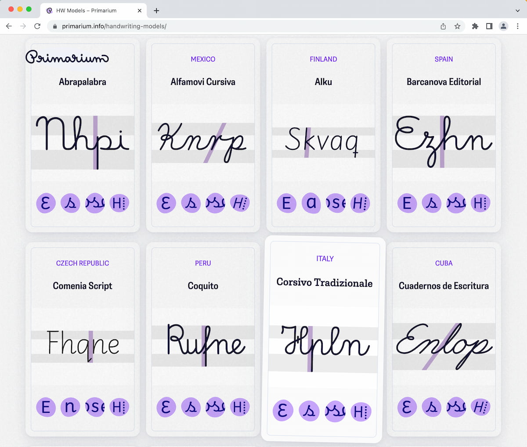This screenshot has width=527, height=447.
Task: Open a new browser tab
Action: coord(156,11)
